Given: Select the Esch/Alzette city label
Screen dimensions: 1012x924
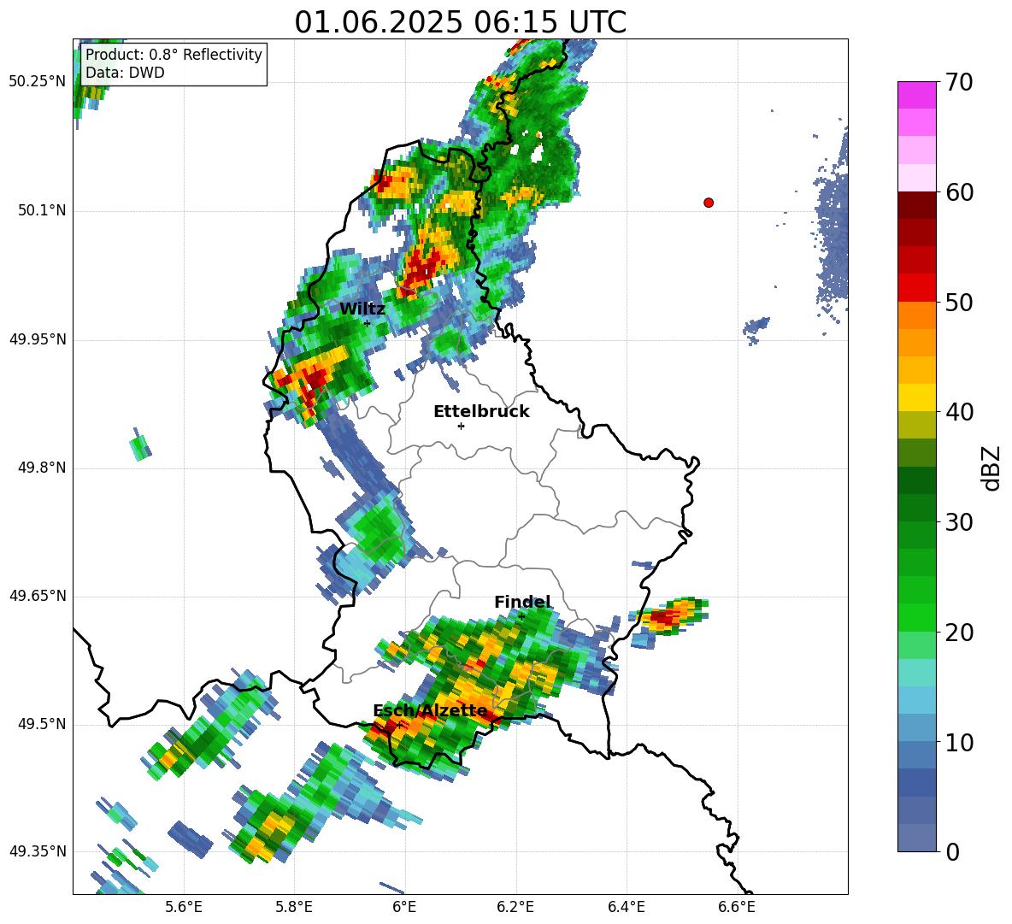Looking at the screenshot, I should 430,711.
